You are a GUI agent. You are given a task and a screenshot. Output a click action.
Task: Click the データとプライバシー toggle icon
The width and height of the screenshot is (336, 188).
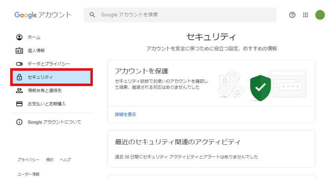(x=19, y=64)
